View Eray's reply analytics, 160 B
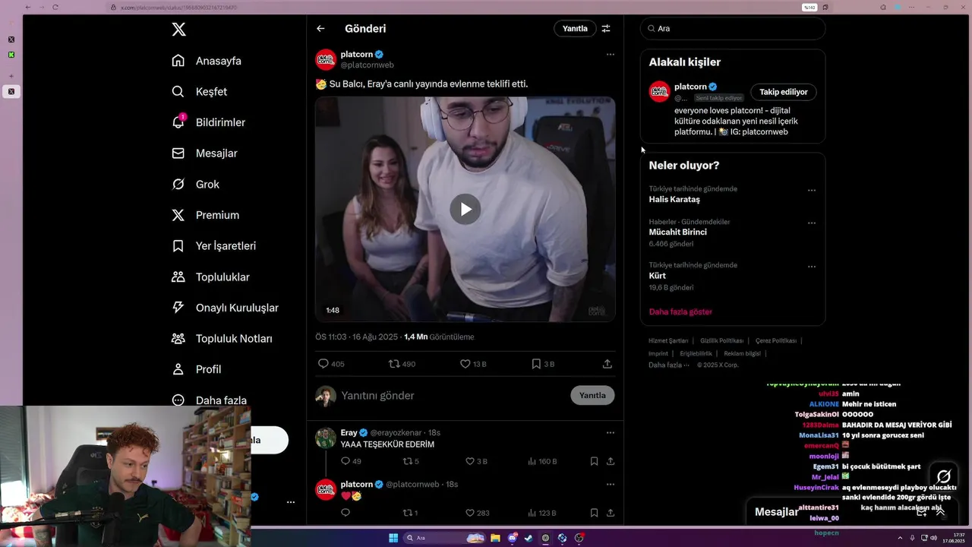Image resolution: width=972 pixels, height=547 pixels. pos(542,461)
